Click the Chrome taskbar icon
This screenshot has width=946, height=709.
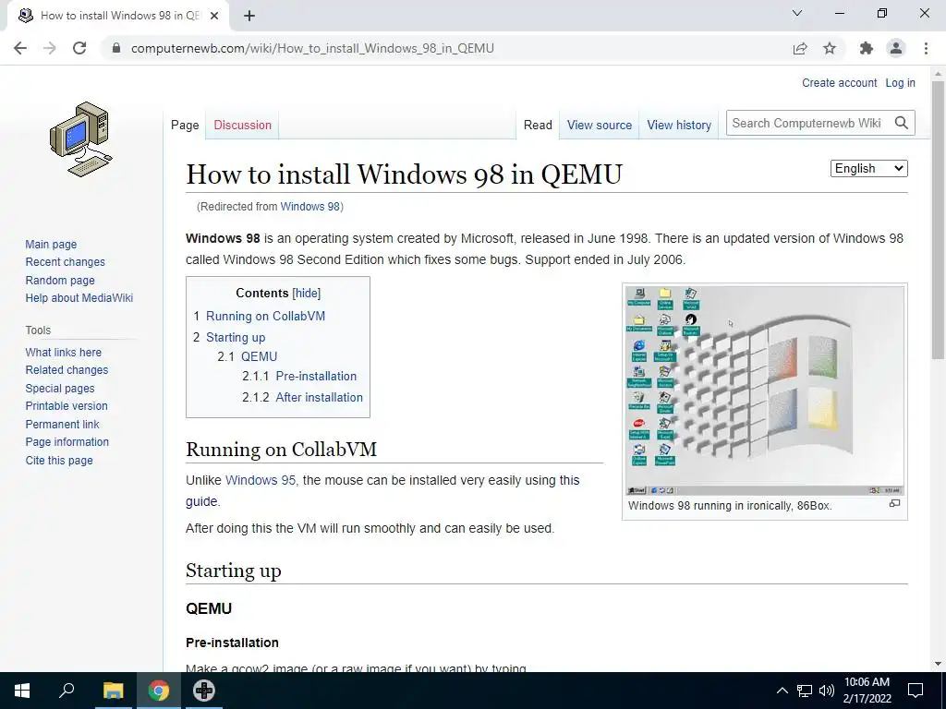coord(159,691)
